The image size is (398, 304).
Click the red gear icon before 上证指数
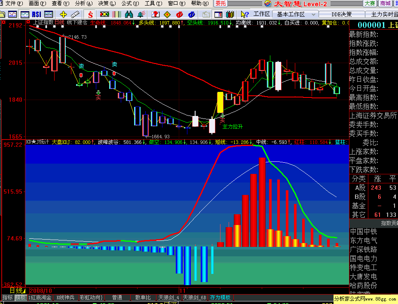[x=28, y=22]
